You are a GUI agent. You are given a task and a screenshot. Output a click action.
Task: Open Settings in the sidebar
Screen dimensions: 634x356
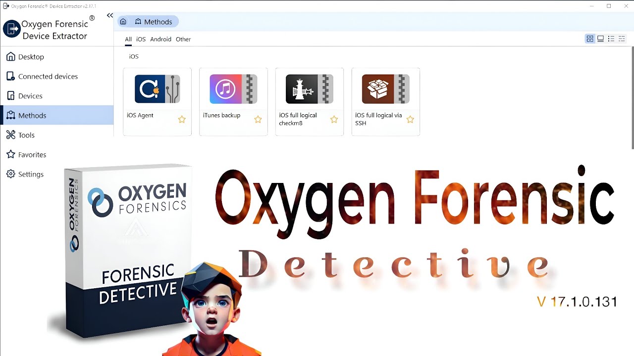point(57,174)
